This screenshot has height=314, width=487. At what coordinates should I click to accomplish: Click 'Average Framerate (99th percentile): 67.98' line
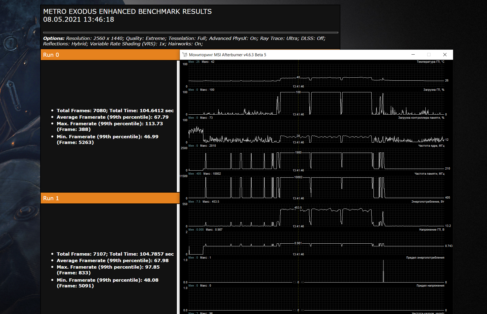click(113, 260)
